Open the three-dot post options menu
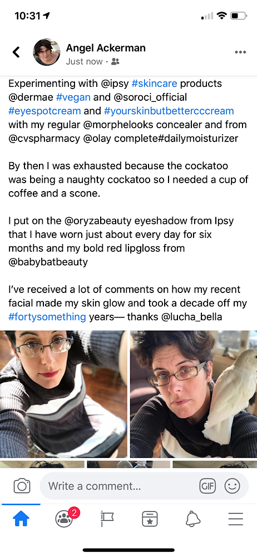257x557 pixels. coord(240,52)
